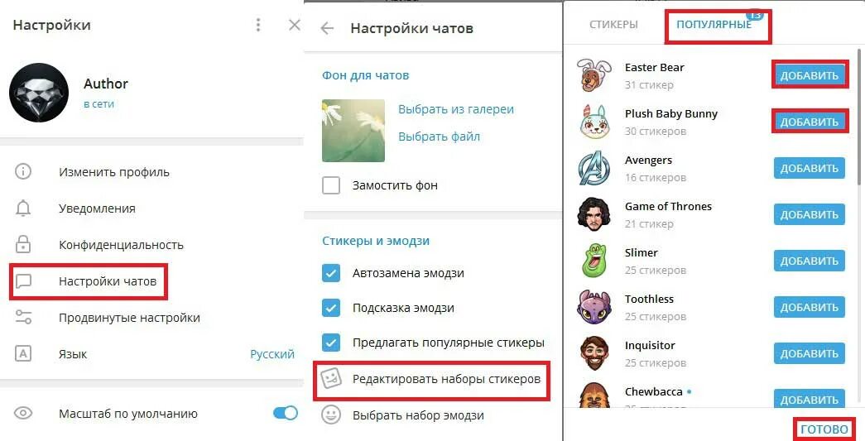Open Продвинутые настройки sliders icon

click(x=23, y=318)
